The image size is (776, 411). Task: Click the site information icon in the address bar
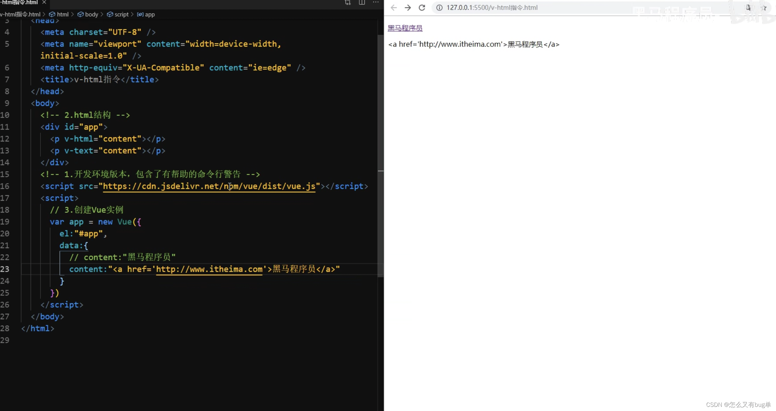(x=439, y=8)
